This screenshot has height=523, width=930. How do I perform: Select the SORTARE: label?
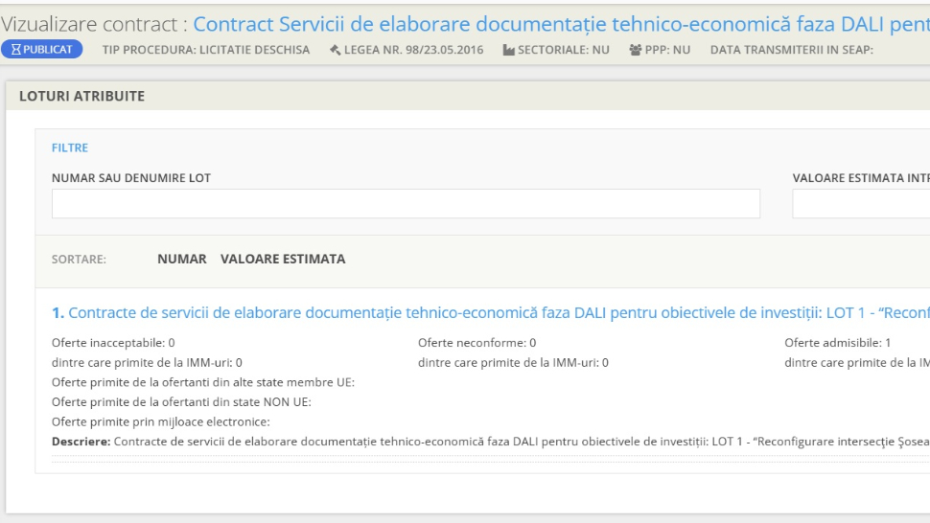[x=79, y=259]
